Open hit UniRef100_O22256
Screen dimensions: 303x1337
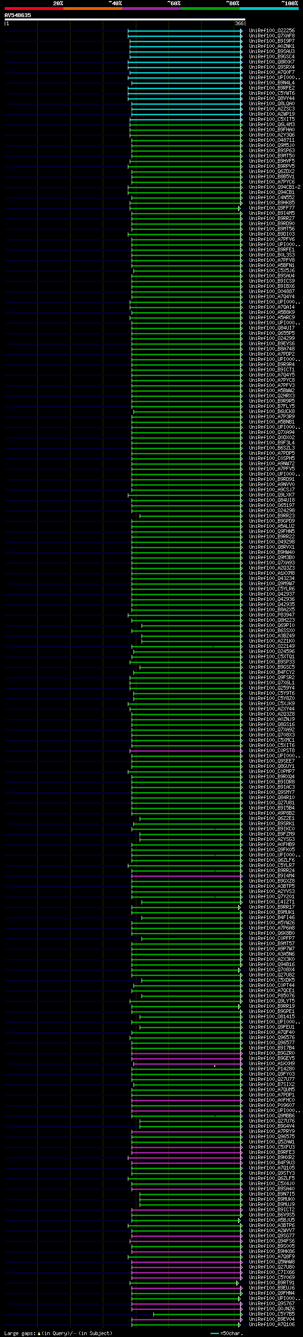click(x=271, y=31)
